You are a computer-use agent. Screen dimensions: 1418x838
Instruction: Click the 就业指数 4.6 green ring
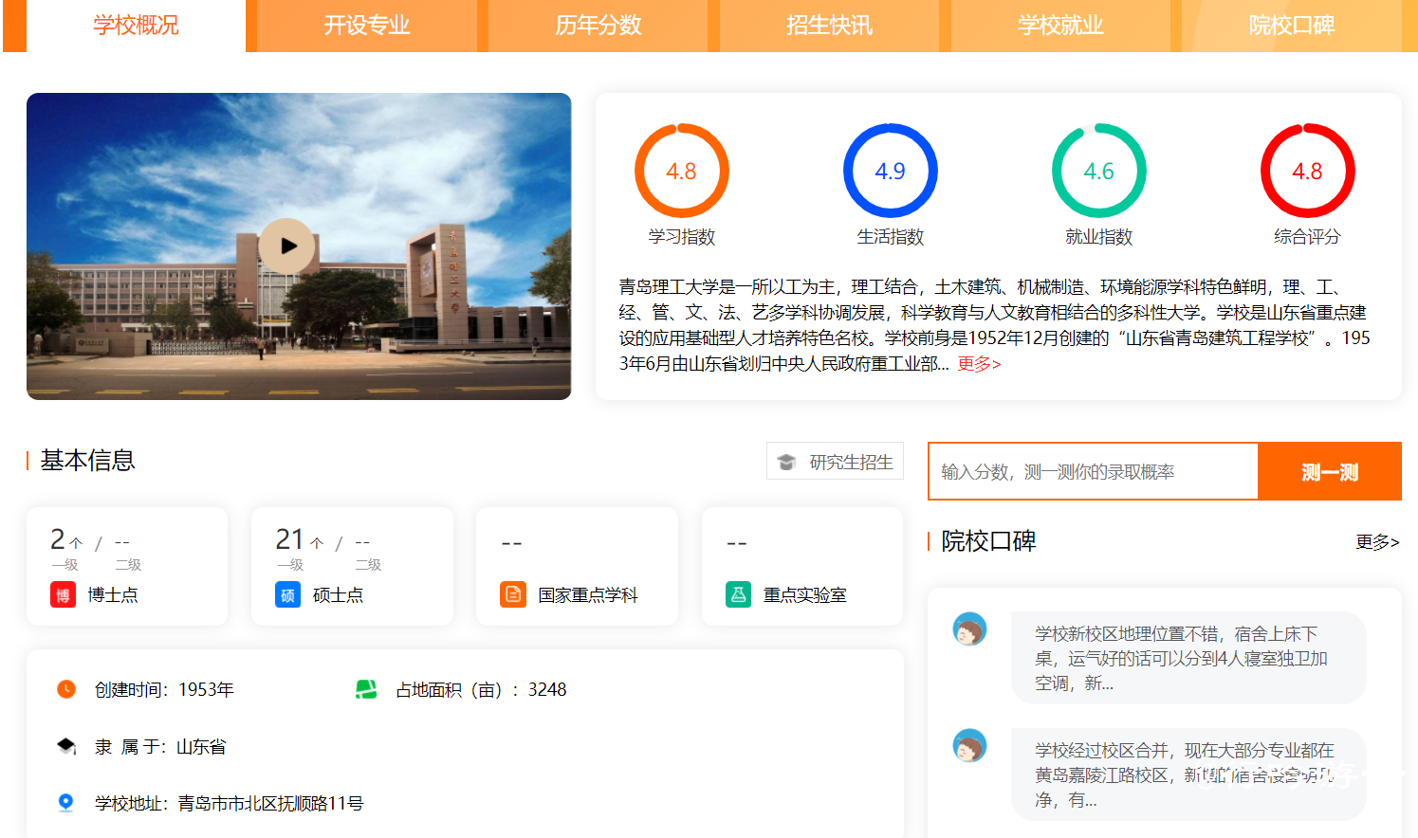click(x=1098, y=171)
